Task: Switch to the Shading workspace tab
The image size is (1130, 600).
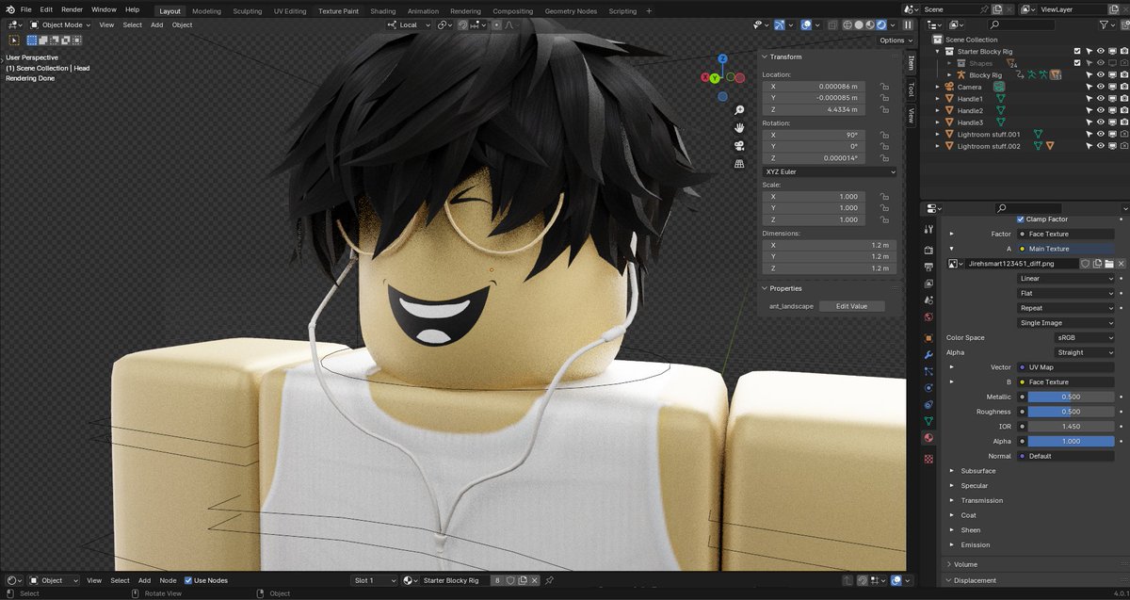Action: 383,10
